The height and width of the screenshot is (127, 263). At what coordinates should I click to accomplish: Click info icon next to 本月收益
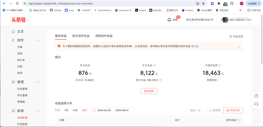click(155, 65)
